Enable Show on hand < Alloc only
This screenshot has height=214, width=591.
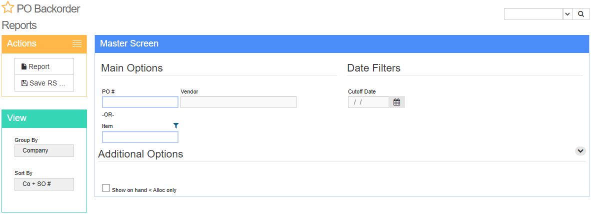pyautogui.click(x=106, y=188)
